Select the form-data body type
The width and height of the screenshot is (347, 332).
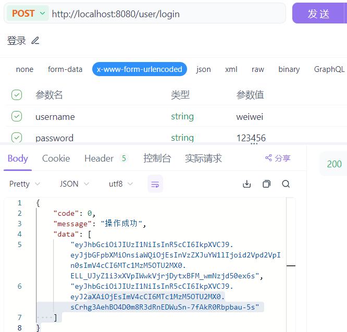(x=65, y=69)
